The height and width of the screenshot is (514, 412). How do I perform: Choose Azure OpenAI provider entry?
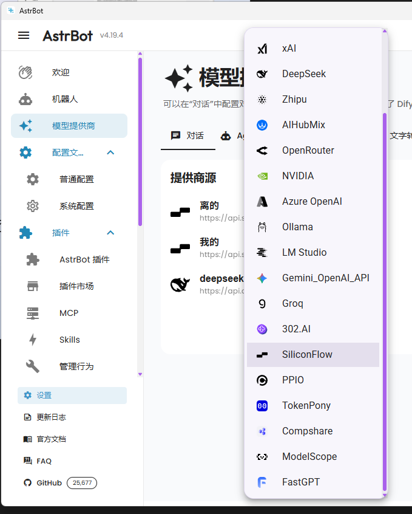(x=313, y=202)
